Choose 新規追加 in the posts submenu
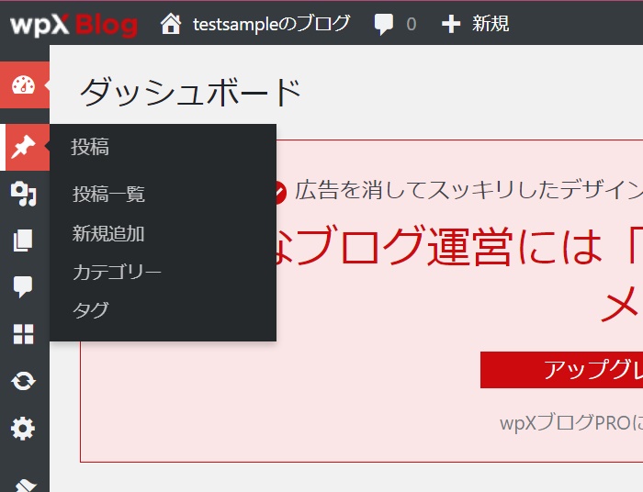Image resolution: width=643 pixels, height=492 pixels. [x=108, y=234]
